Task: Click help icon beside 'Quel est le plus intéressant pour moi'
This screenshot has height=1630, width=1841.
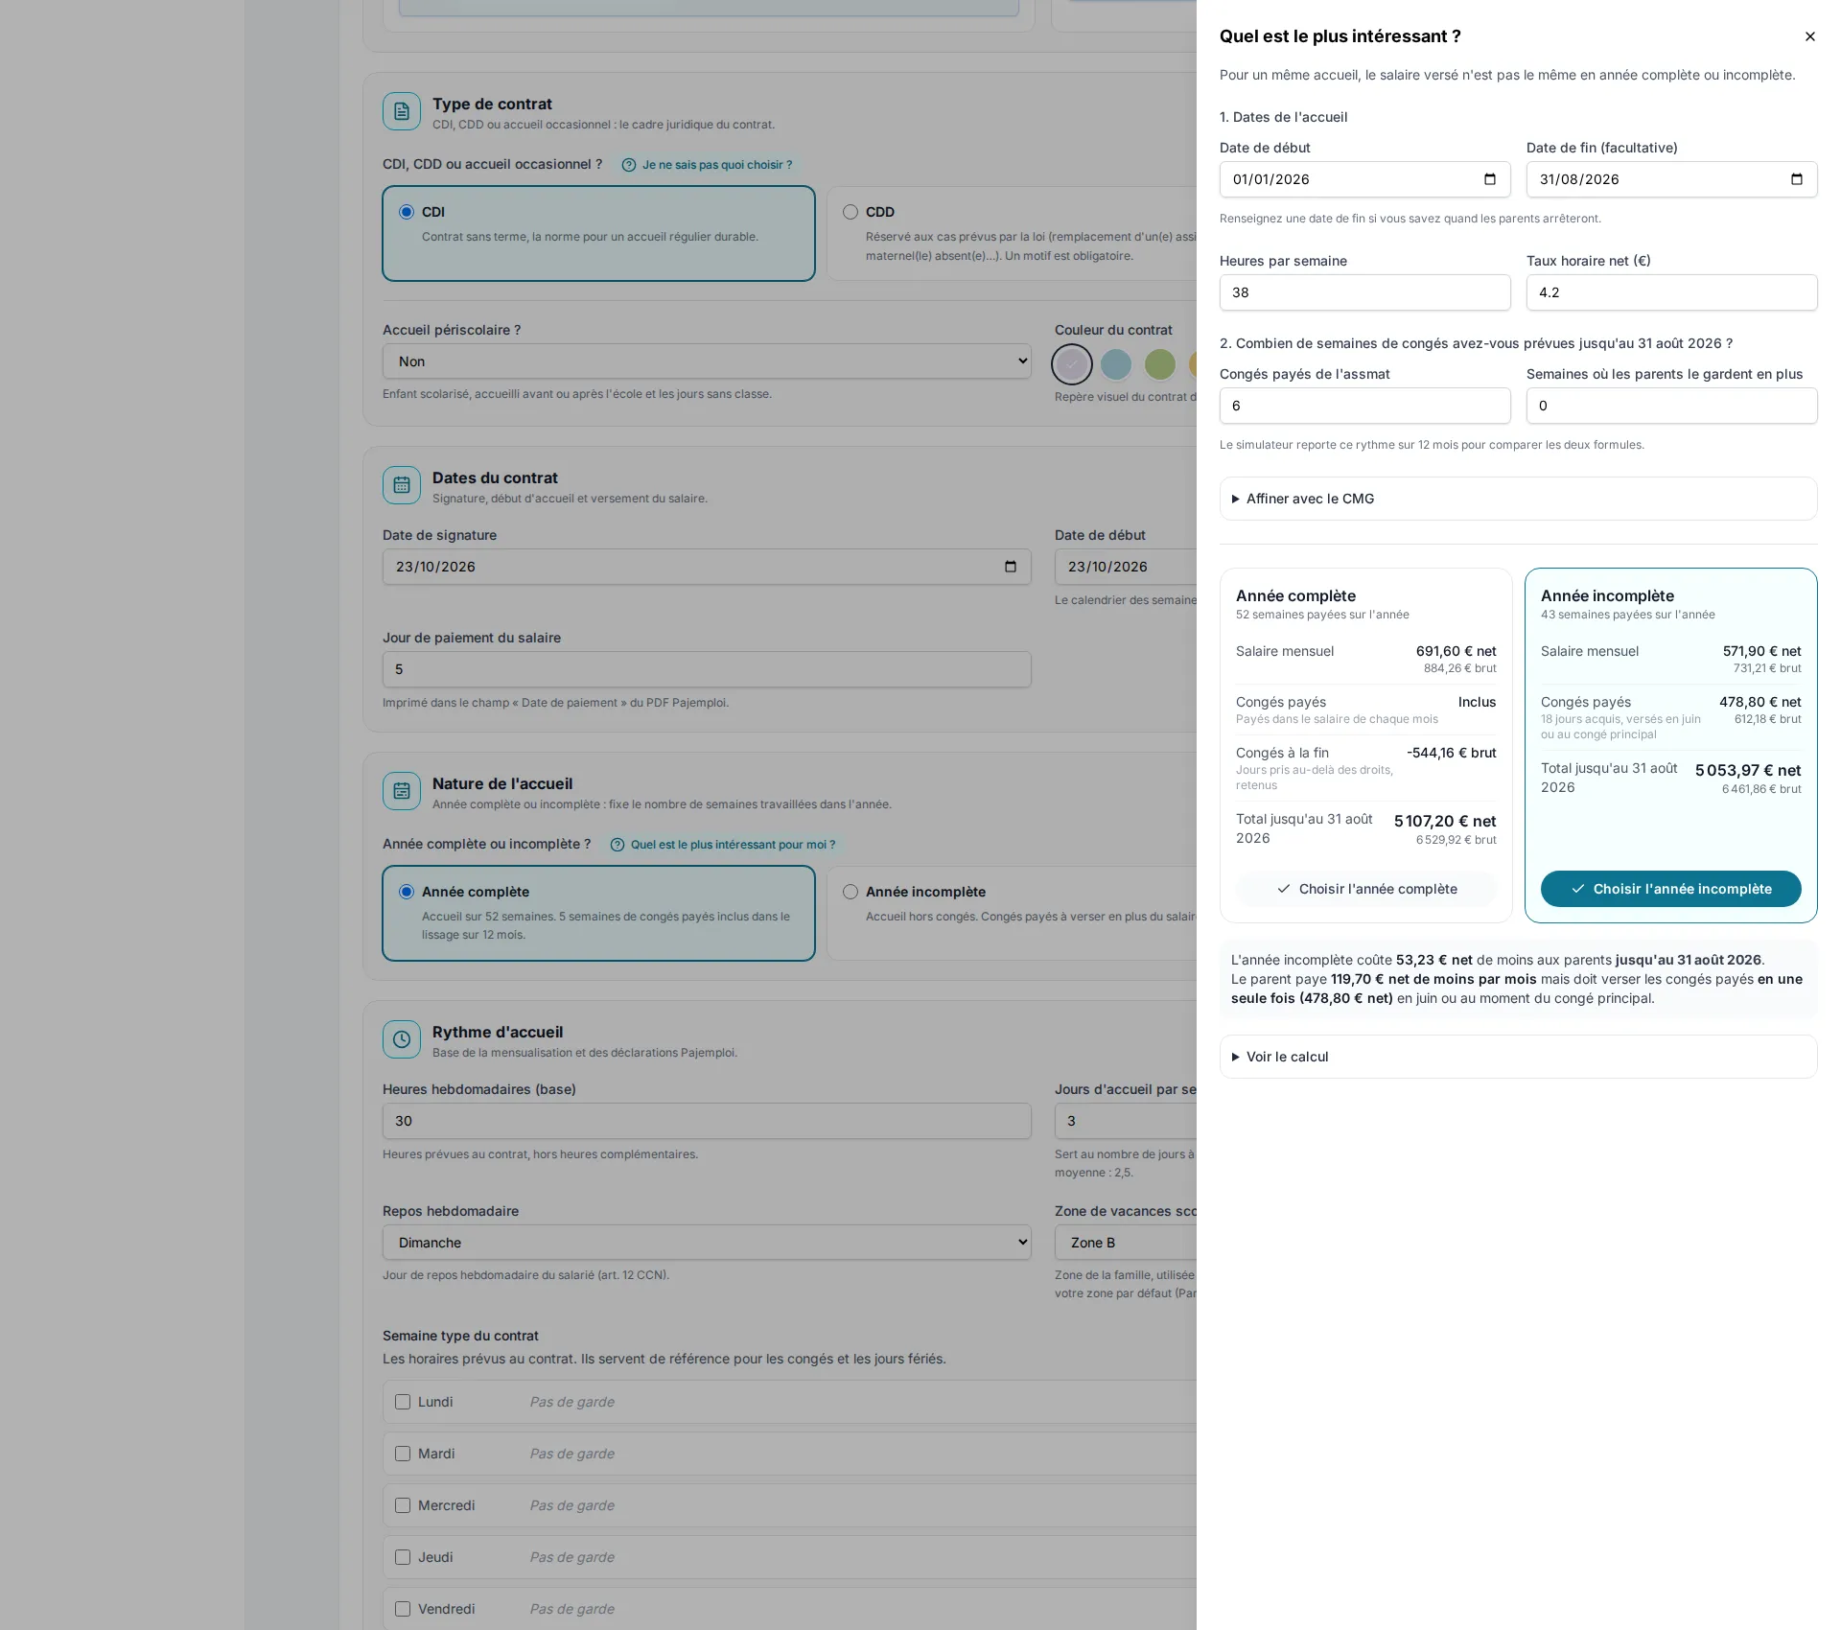Action: pyautogui.click(x=618, y=845)
